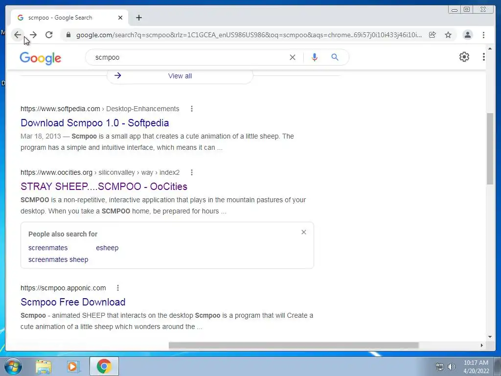Open the taskbar clock showing 10:17 AM
This screenshot has height=376, width=501.
(476, 367)
